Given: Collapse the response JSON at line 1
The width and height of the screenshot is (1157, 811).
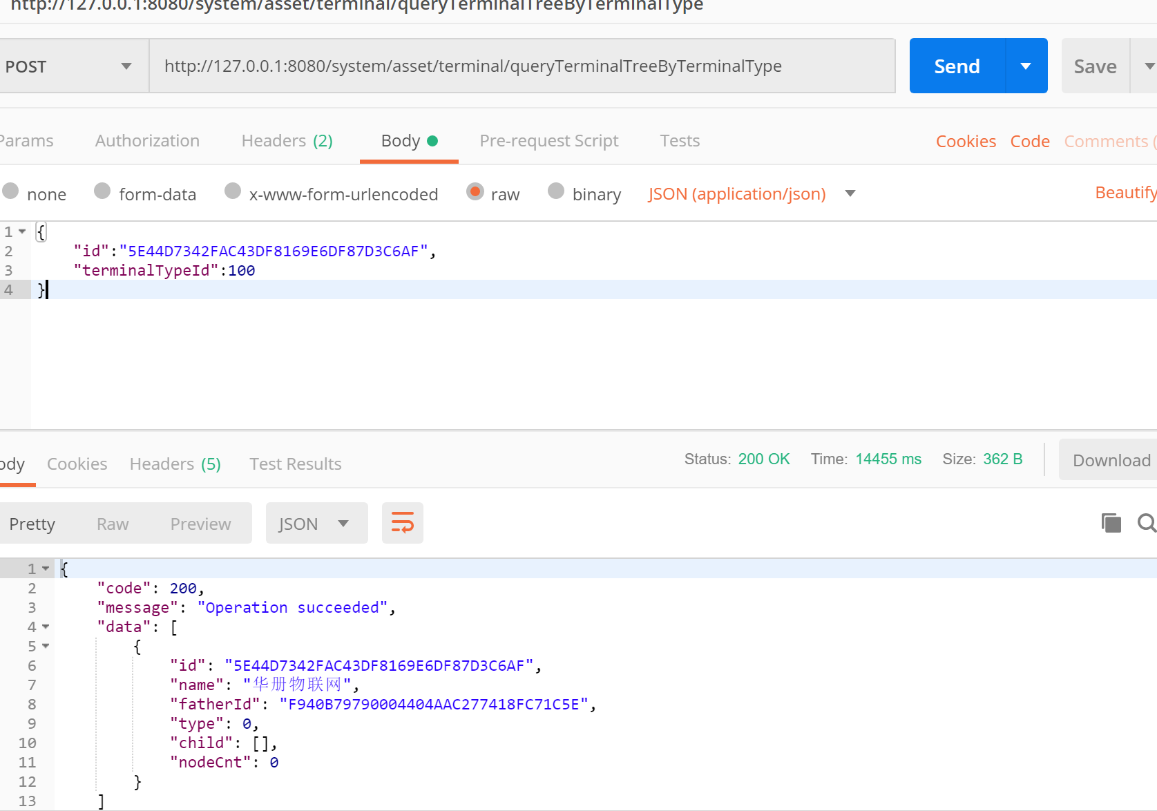Looking at the screenshot, I should pyautogui.click(x=46, y=569).
